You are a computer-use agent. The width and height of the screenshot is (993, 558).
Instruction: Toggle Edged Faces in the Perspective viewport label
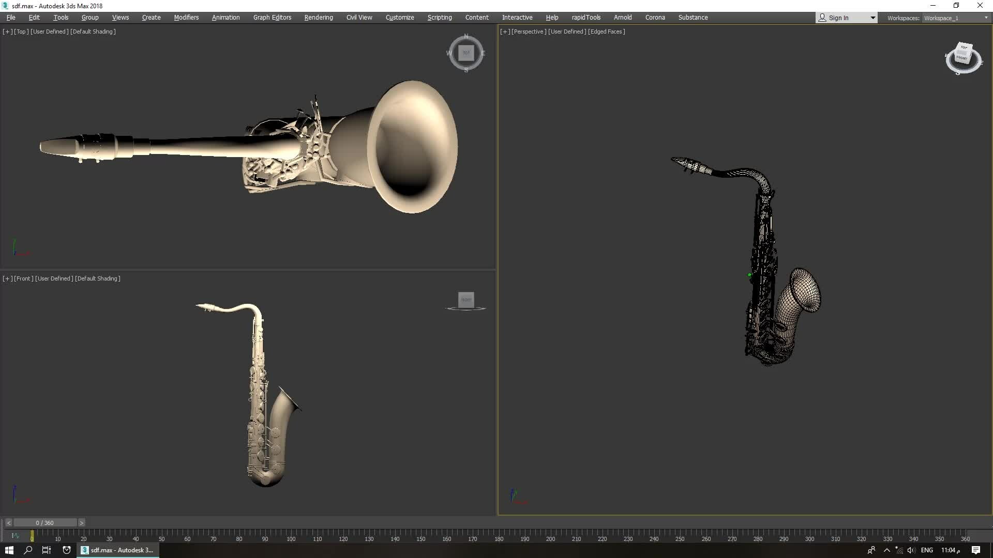607,32
